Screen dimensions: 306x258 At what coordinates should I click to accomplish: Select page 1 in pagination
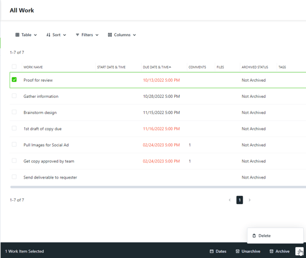point(240,200)
